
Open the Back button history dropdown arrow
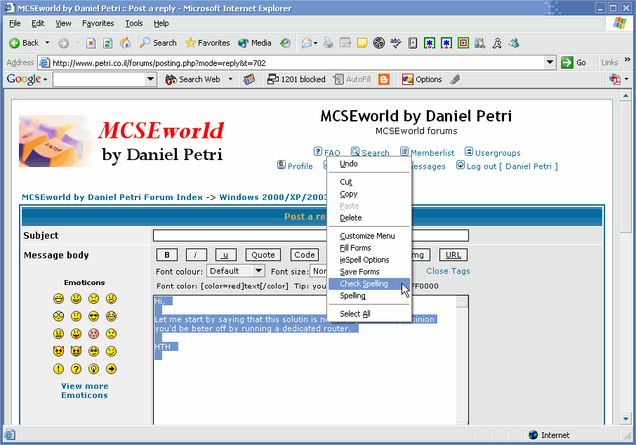coord(48,43)
